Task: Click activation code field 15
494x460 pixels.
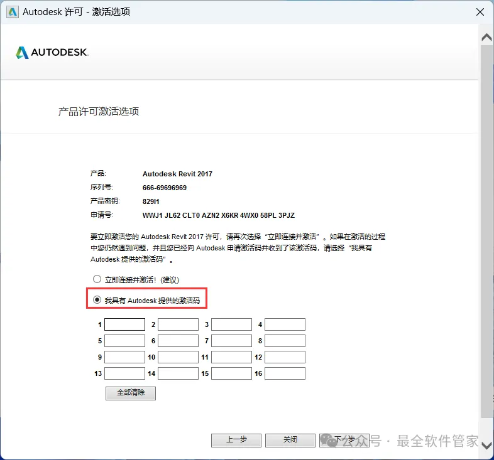Action: (x=231, y=373)
